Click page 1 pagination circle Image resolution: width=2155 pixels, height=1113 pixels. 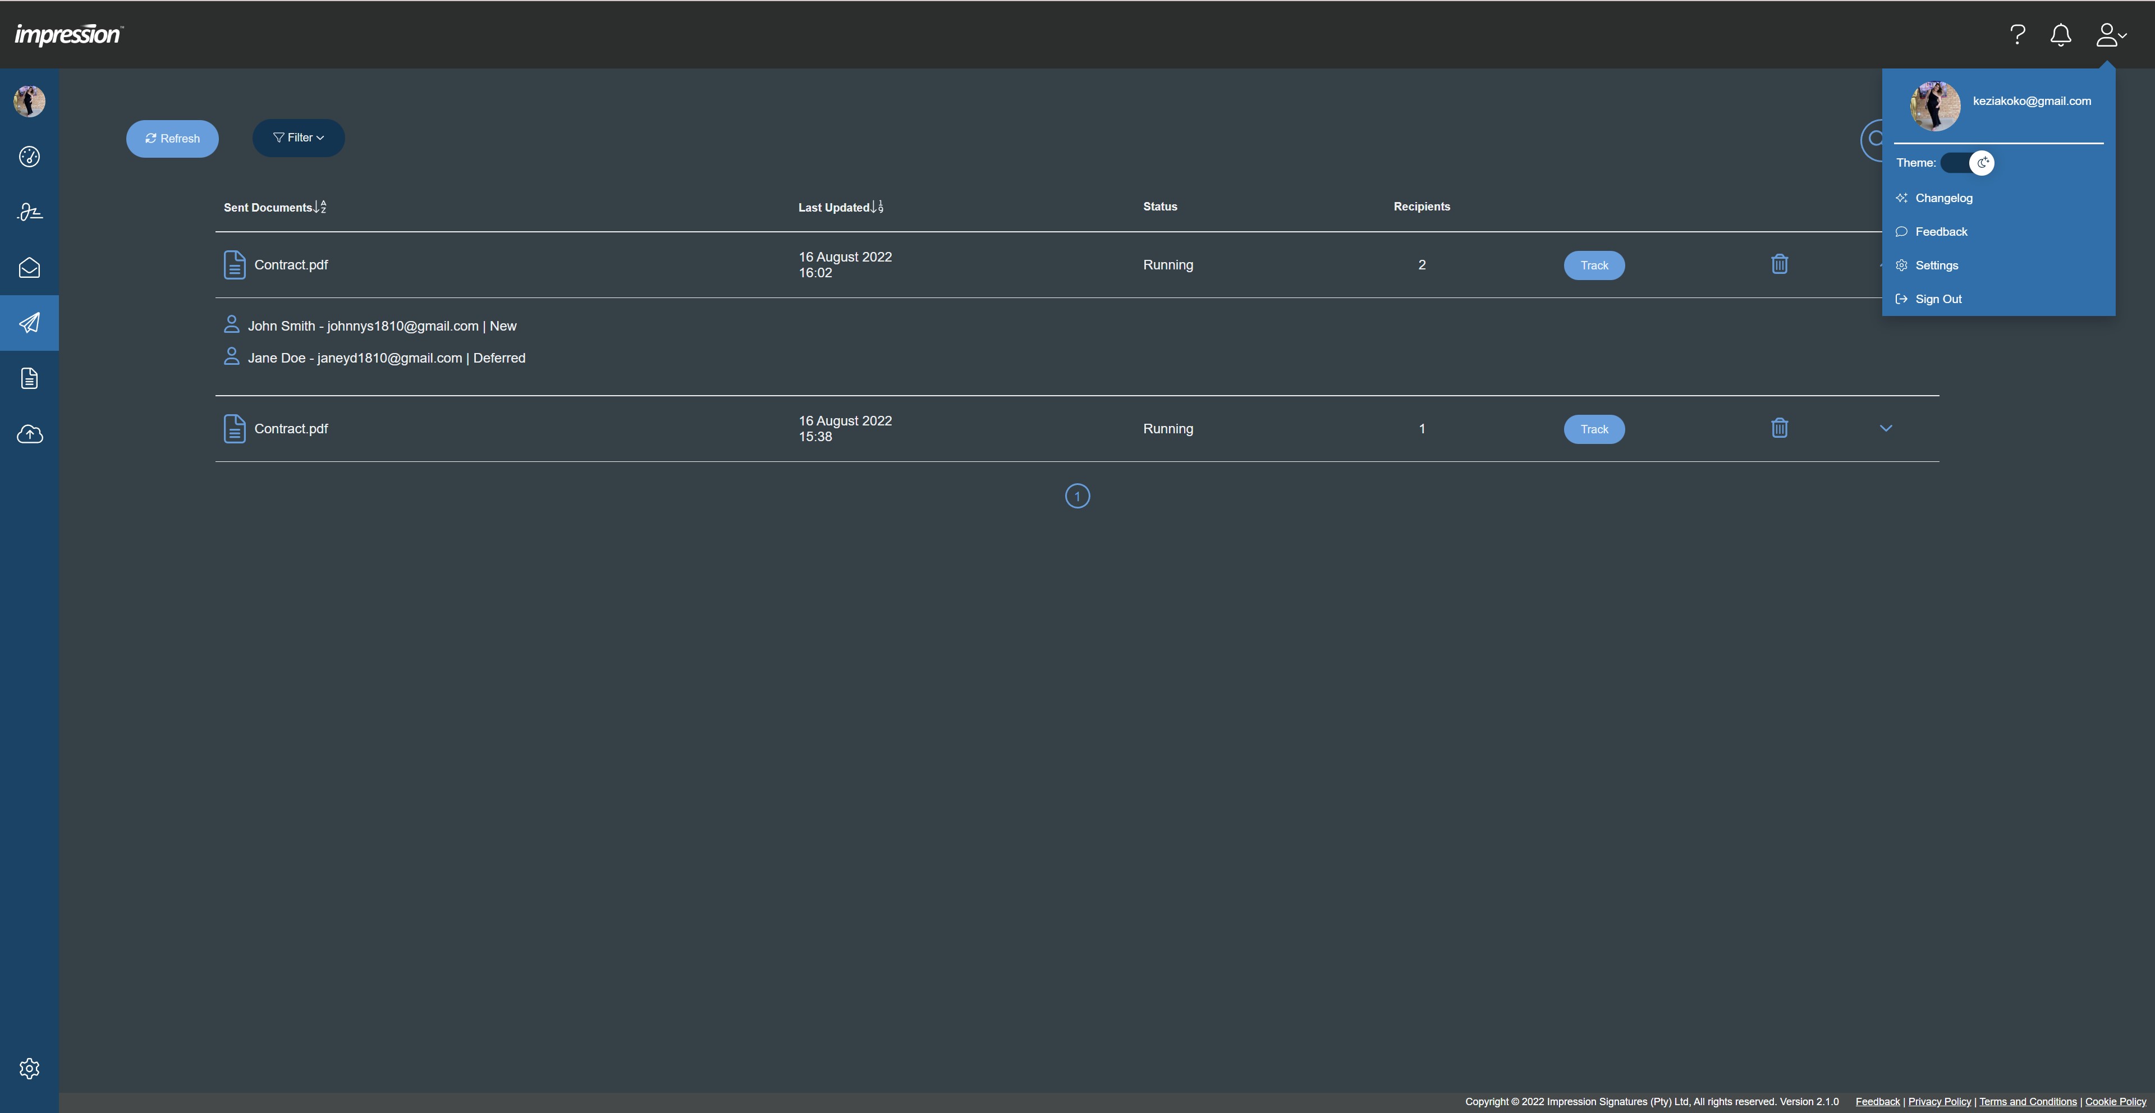(x=1077, y=496)
